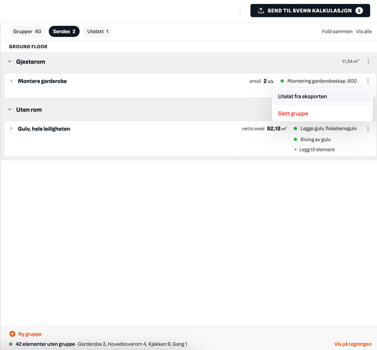Click the 11,34 m² area value
The width and height of the screenshot is (377, 350).
click(351, 61)
